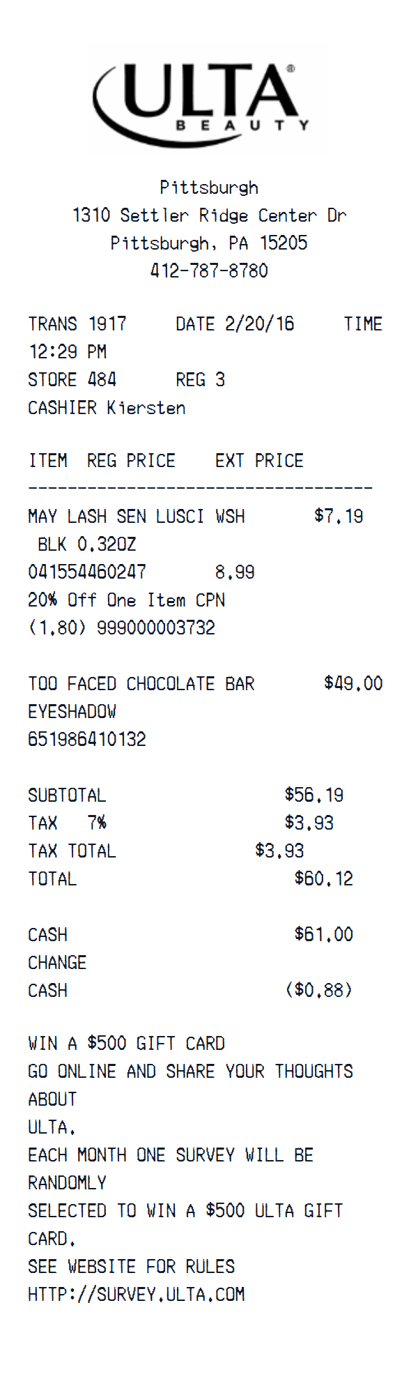Click the Store 484 text
The image size is (418, 1379).
click(72, 380)
